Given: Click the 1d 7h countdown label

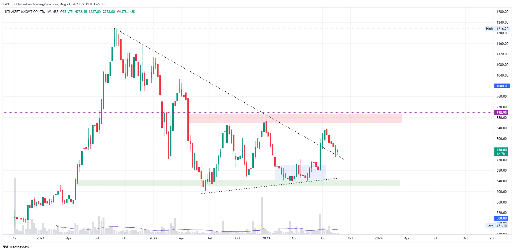Looking at the screenshot, I should [501, 154].
